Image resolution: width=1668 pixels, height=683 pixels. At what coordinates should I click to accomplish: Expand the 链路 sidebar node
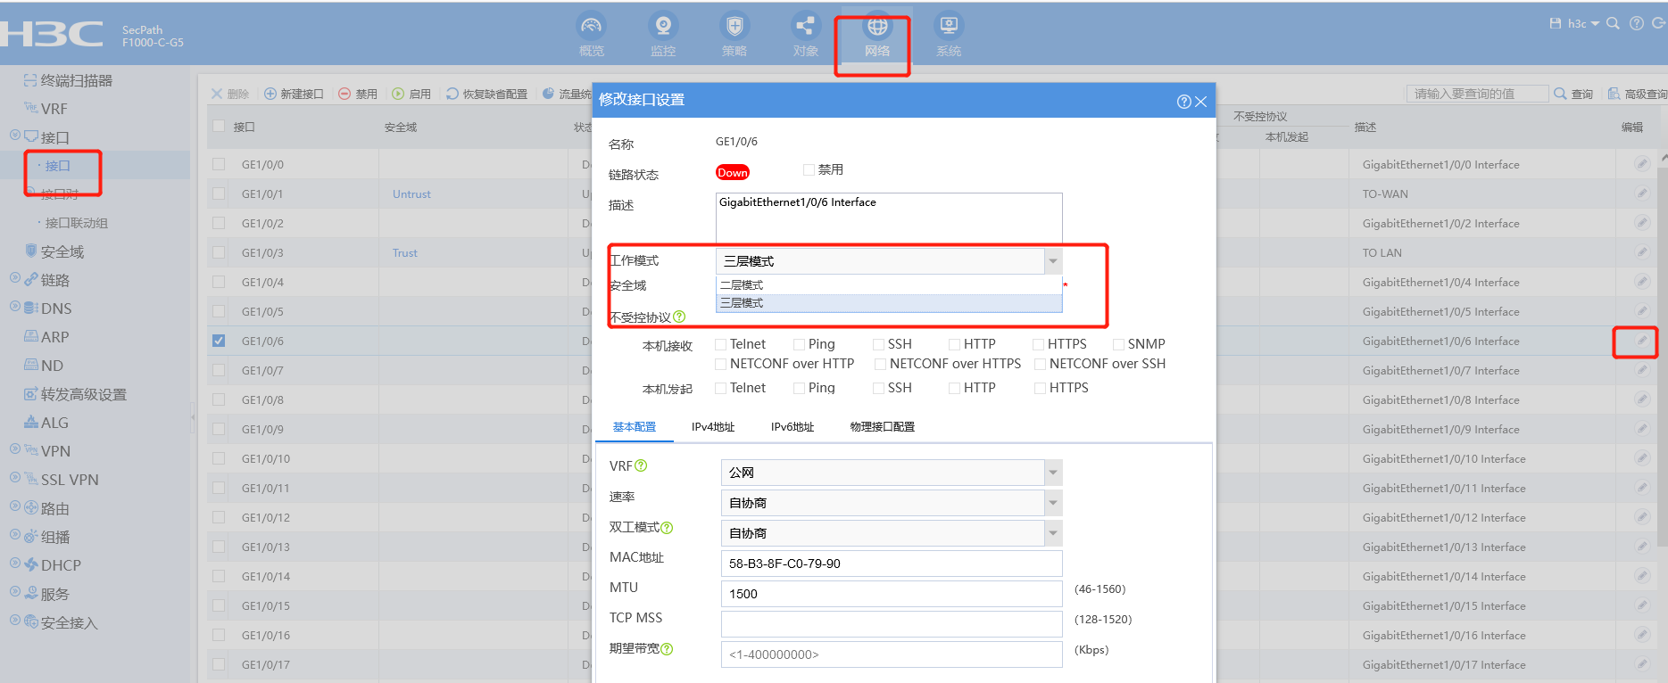[15, 278]
